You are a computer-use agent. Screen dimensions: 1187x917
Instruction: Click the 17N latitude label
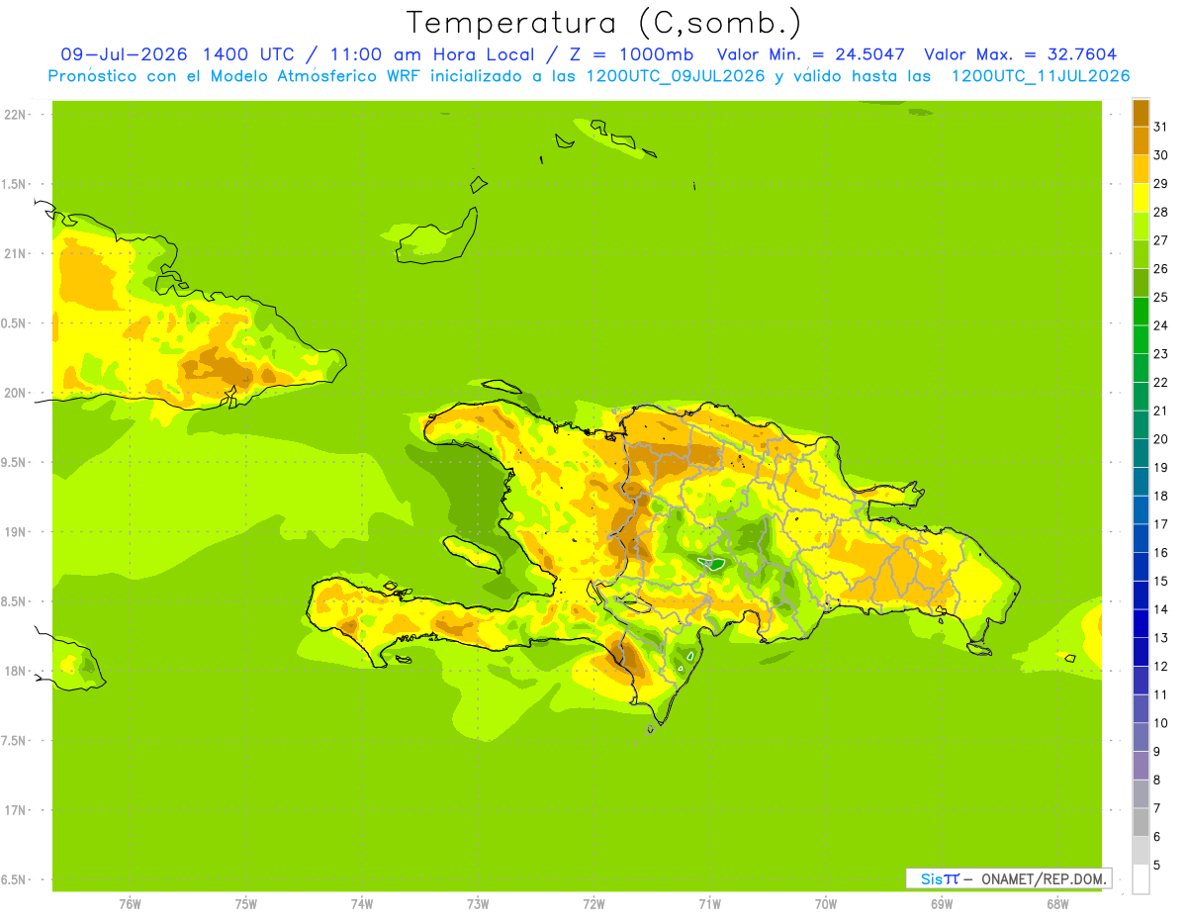(15, 810)
